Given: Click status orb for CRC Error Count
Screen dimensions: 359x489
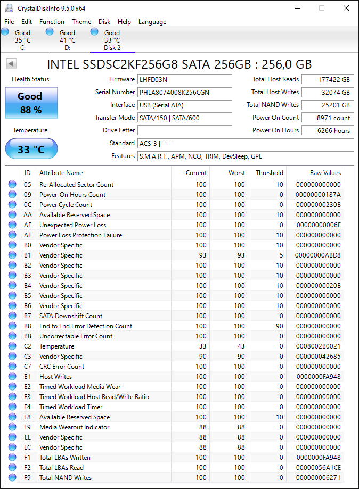Looking at the screenshot, I should click(12, 367).
